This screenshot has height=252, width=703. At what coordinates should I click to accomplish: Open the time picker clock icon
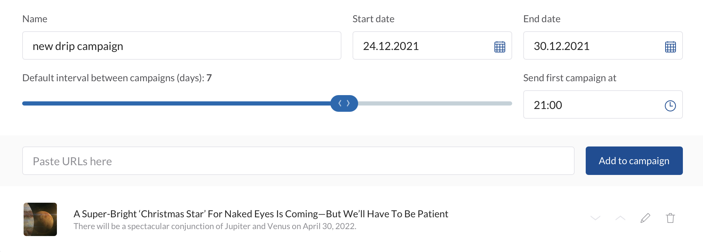pos(670,106)
